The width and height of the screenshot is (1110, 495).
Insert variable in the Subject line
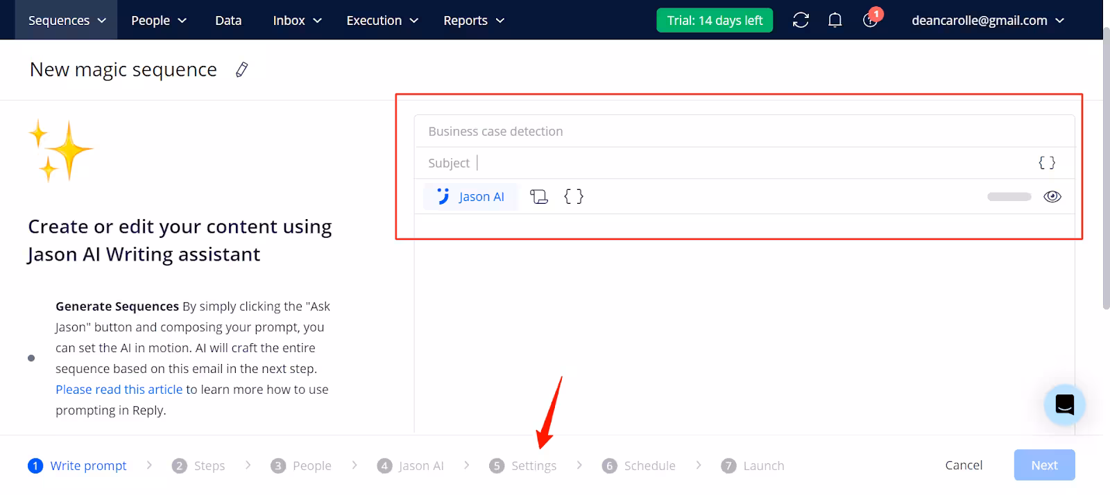1046,163
